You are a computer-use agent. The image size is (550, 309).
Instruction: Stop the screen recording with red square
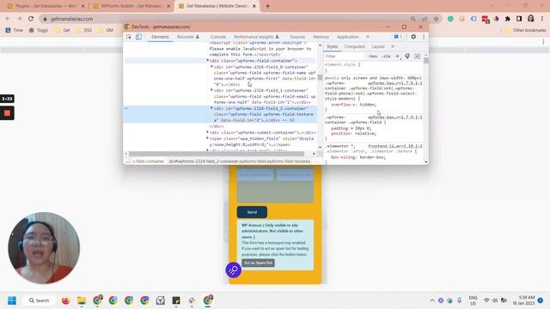7,113
